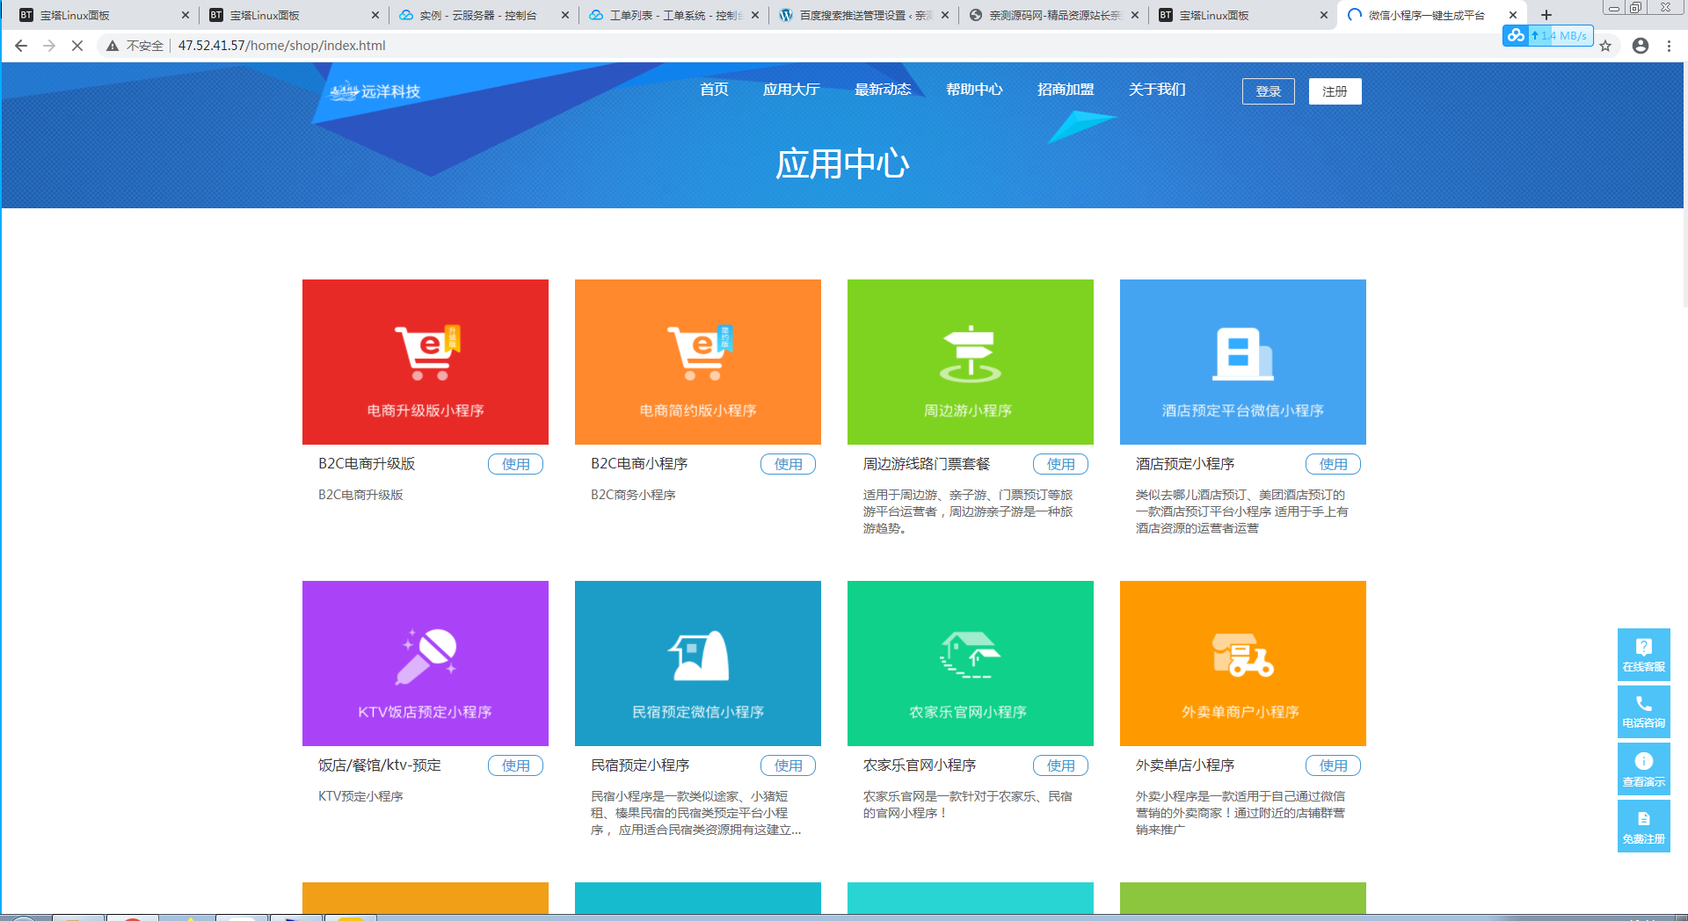Viewport: 1688px width, 921px height.
Task: Click the 电话咨询 phone consult icon
Action: point(1644,712)
